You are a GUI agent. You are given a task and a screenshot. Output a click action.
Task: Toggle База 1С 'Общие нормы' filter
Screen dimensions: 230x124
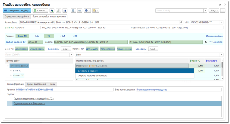tap(37, 49)
